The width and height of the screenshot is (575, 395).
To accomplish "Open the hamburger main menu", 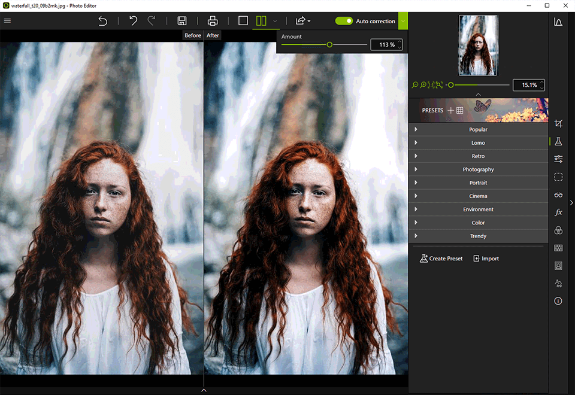I will [x=7, y=21].
